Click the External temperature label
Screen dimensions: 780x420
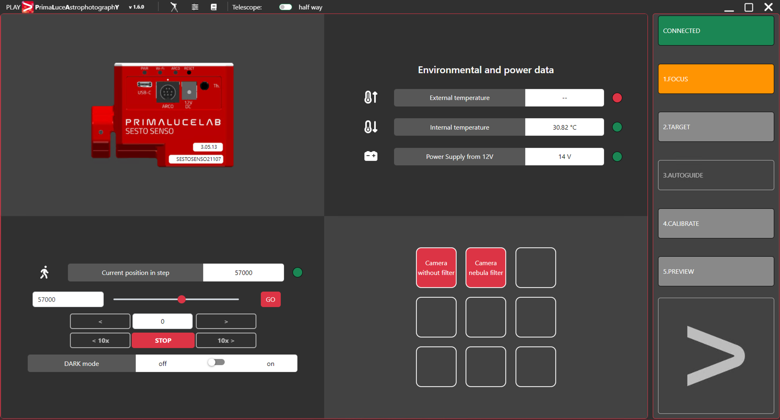click(x=459, y=98)
